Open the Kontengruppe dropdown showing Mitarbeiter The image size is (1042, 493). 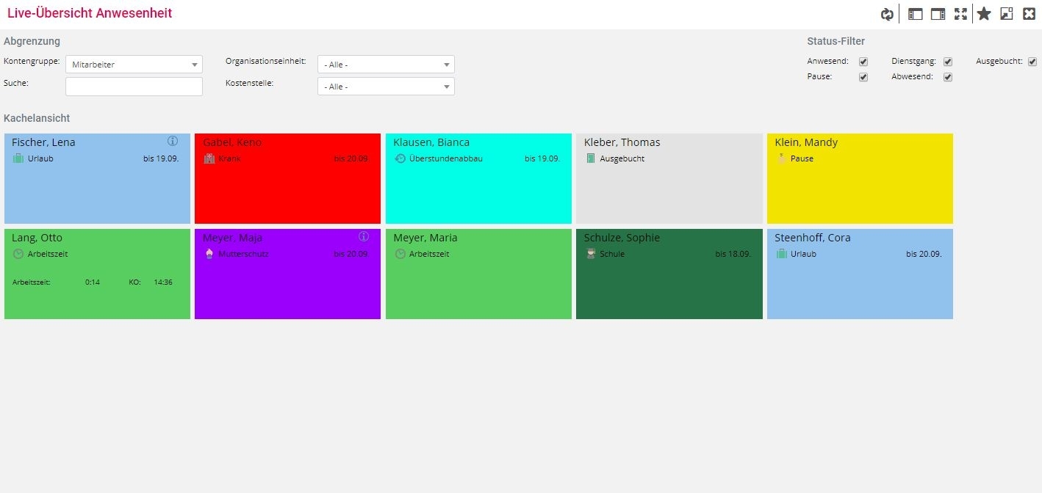(134, 65)
